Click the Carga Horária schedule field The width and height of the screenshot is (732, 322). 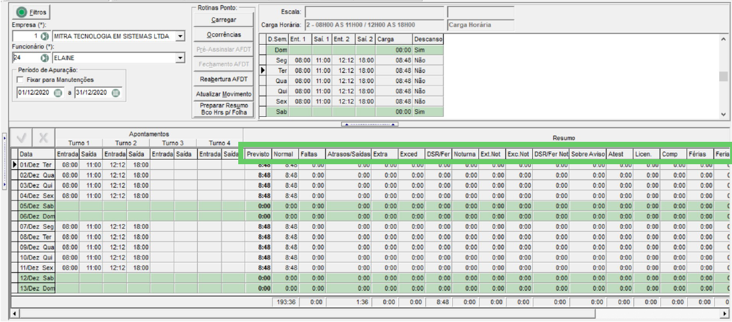point(375,25)
